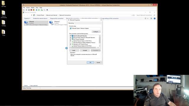Open the Tools desktop folder
Viewport: 189px width, 106px height.
click(4, 33)
